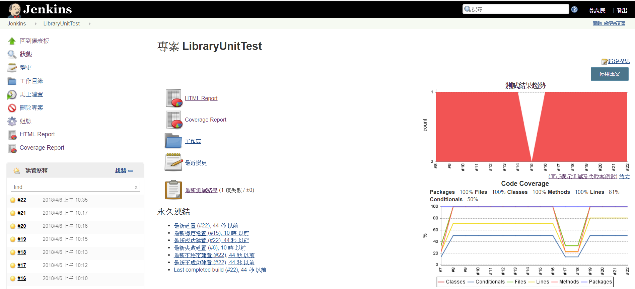The width and height of the screenshot is (635, 289).
Task: Click Conditionals legend entry in coverage chart
Action: pos(486,282)
